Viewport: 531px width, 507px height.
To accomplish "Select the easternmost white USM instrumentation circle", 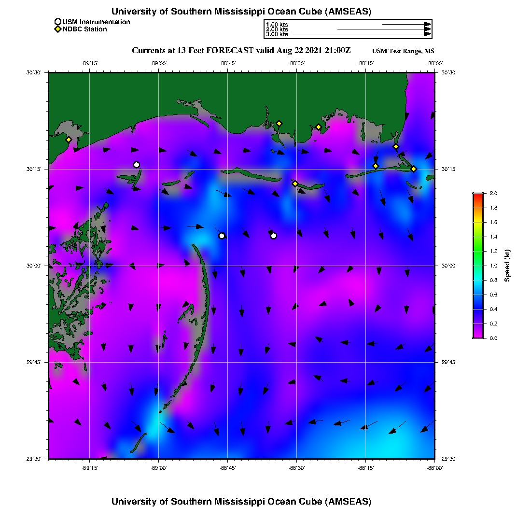I will pyautogui.click(x=274, y=236).
